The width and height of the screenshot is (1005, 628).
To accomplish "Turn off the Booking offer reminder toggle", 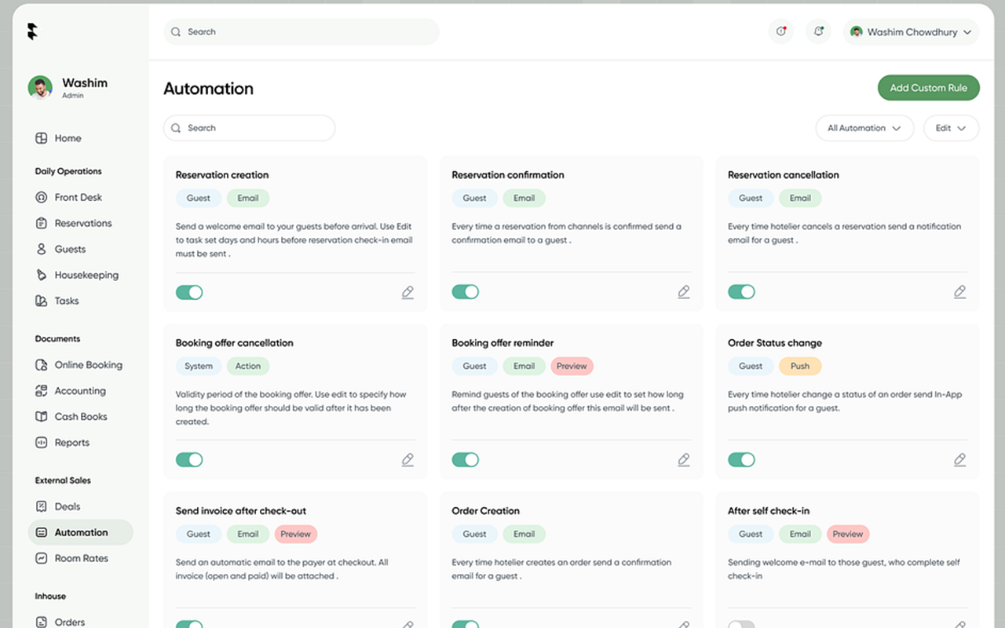I will 466,459.
